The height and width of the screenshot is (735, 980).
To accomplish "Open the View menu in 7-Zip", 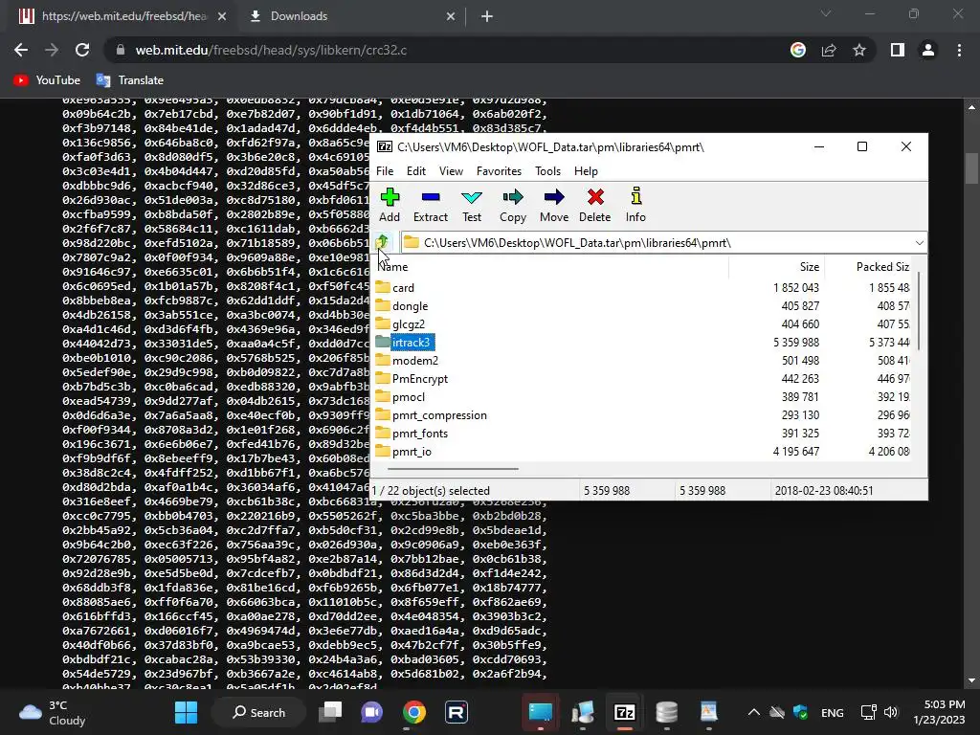I will pos(451,171).
